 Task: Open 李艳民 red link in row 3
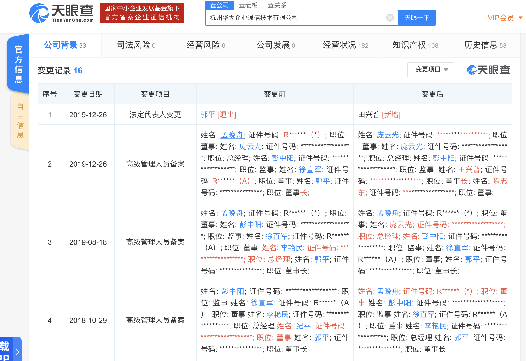[292, 248]
